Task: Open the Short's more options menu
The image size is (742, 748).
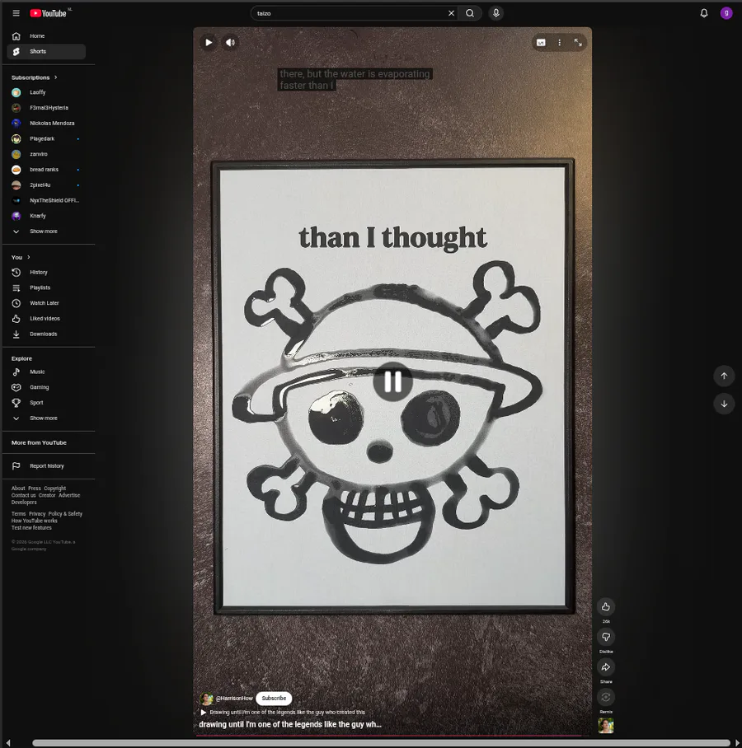Action: tap(560, 43)
